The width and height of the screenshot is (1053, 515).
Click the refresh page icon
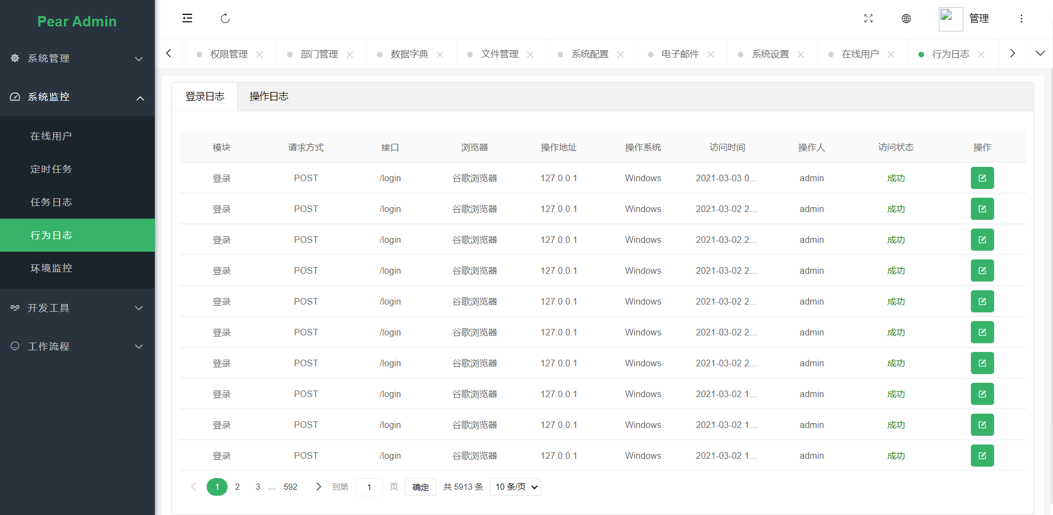[x=225, y=18]
